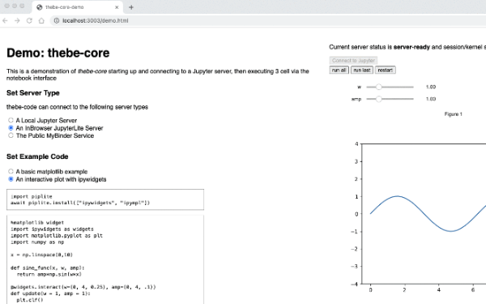Click the browser forward arrow
The width and height of the screenshot is (486, 304).
[x=17, y=21]
